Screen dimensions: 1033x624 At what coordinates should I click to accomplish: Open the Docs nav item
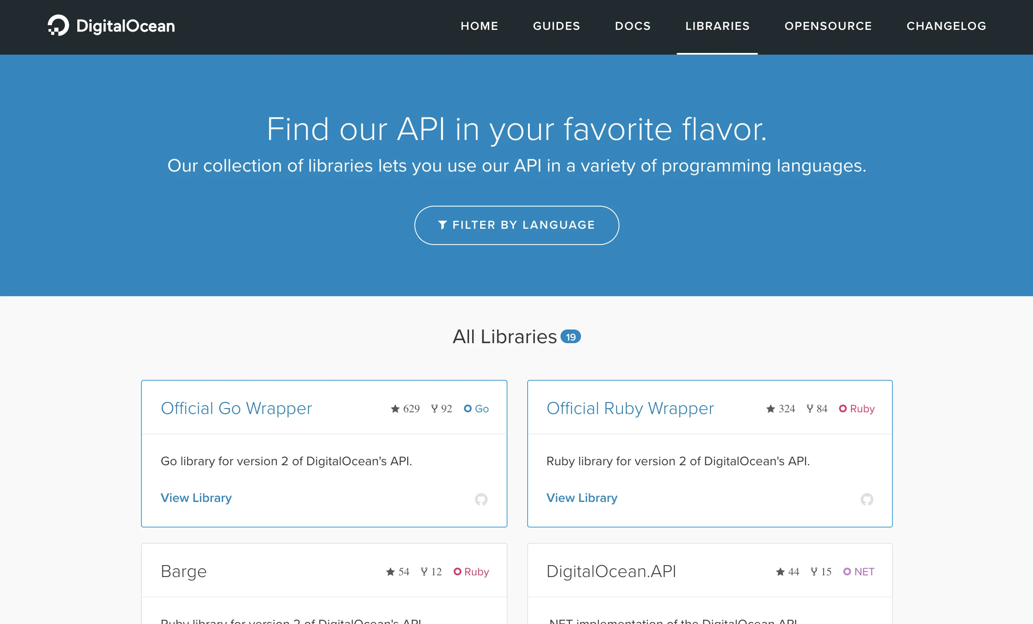pyautogui.click(x=633, y=26)
